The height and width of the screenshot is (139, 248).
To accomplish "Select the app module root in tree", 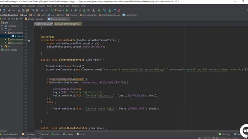I will coord(5,23).
